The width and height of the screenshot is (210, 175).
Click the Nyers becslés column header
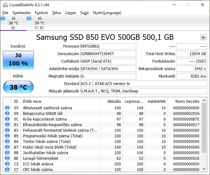point(184,102)
